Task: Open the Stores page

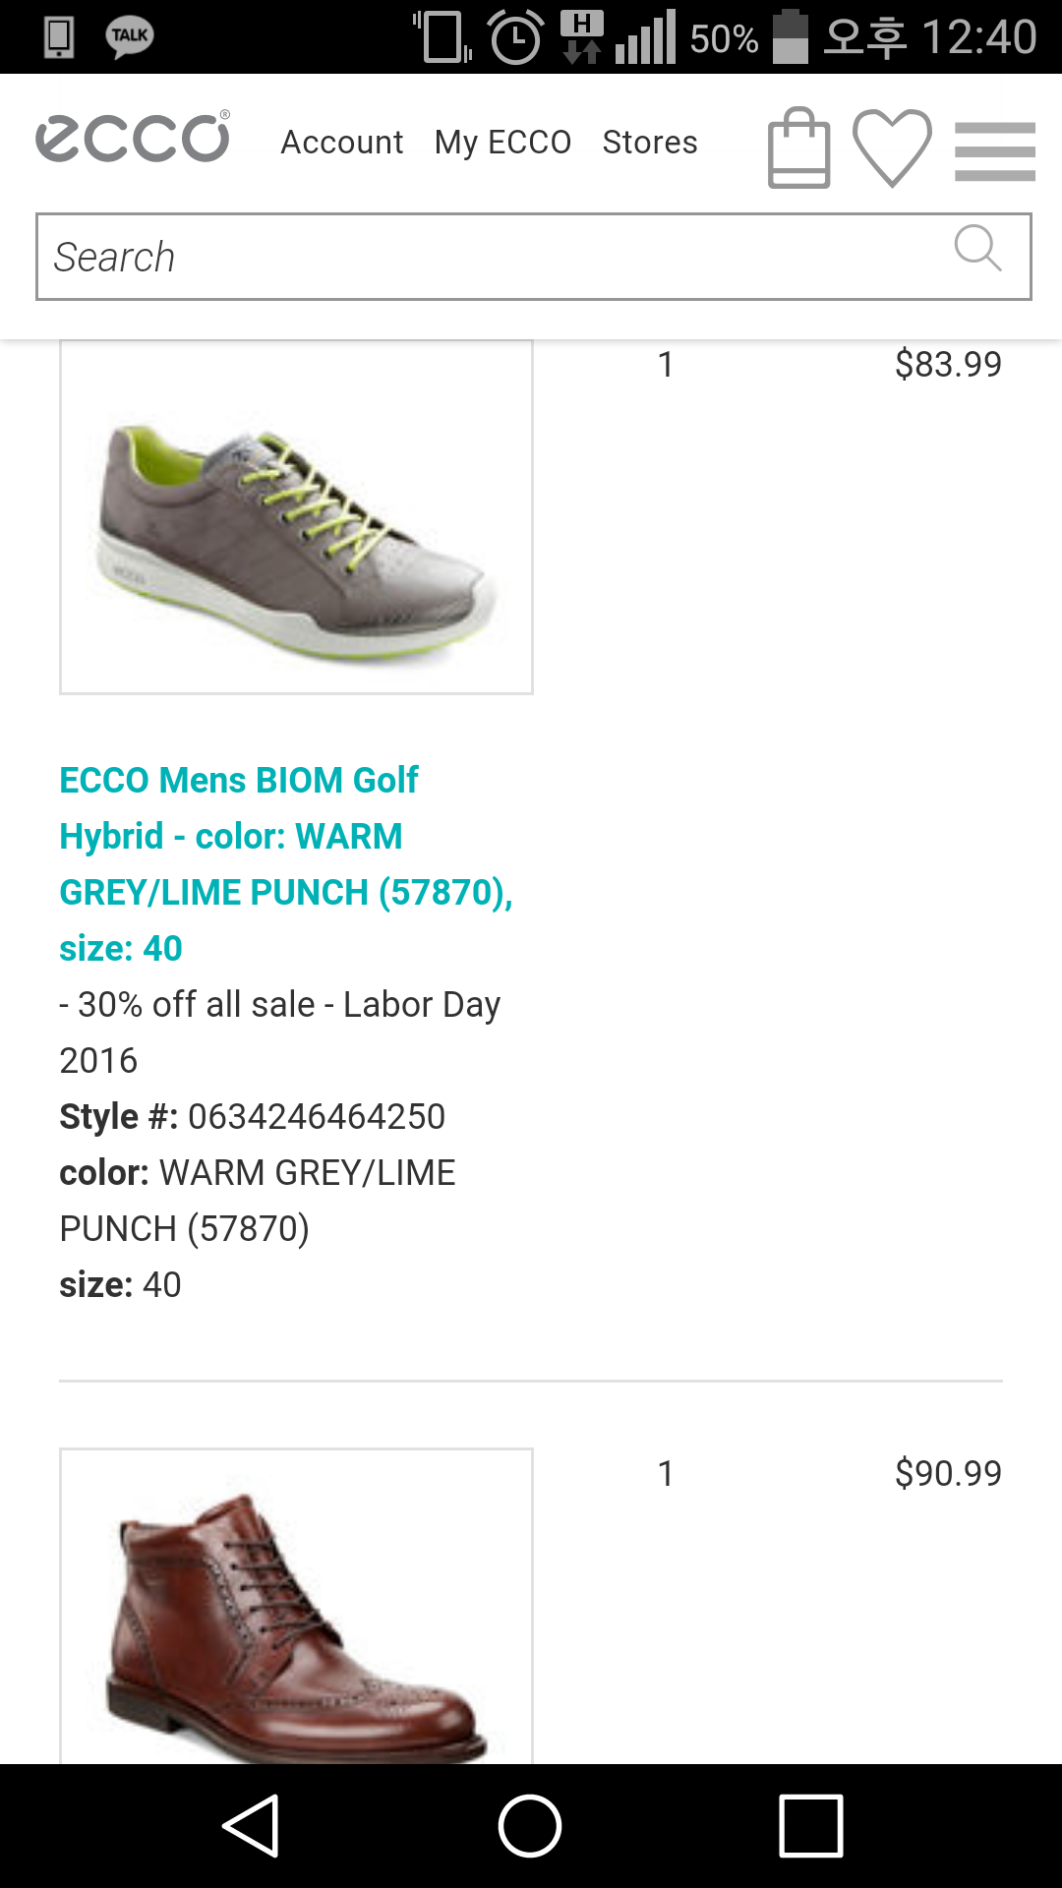Action: click(x=650, y=143)
